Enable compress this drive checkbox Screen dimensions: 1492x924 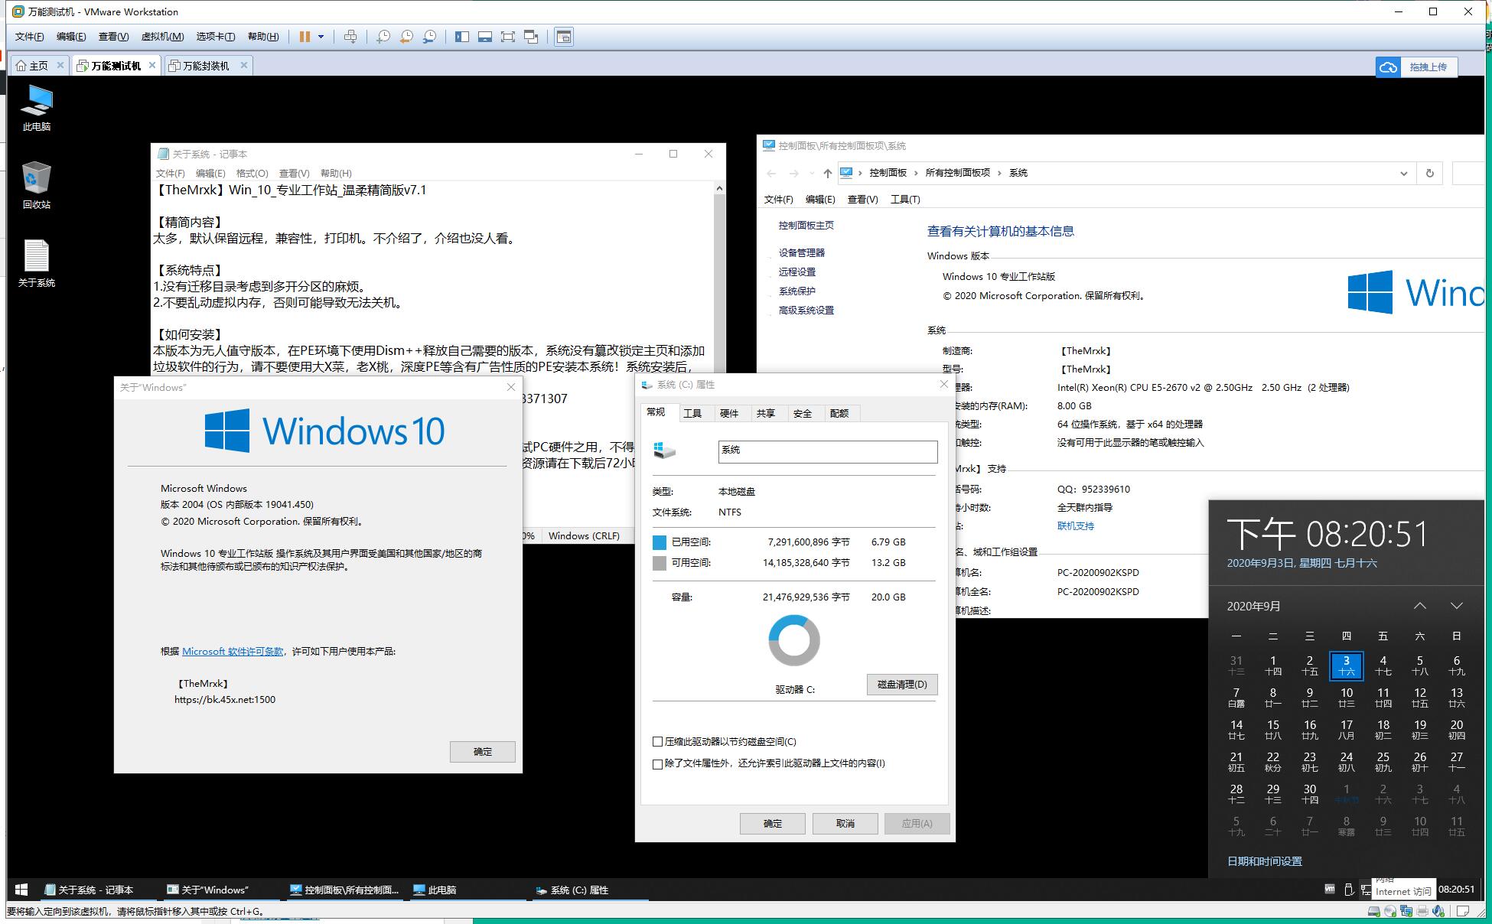[x=657, y=741]
